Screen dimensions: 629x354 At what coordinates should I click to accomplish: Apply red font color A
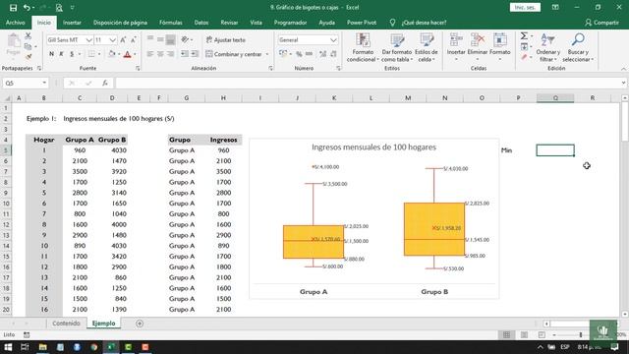click(128, 54)
